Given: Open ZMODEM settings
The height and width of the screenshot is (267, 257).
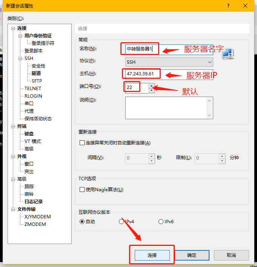Looking at the screenshot, I should pos(35,224).
